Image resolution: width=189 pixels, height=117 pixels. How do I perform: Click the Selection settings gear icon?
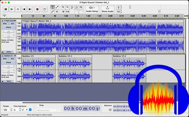110,110
